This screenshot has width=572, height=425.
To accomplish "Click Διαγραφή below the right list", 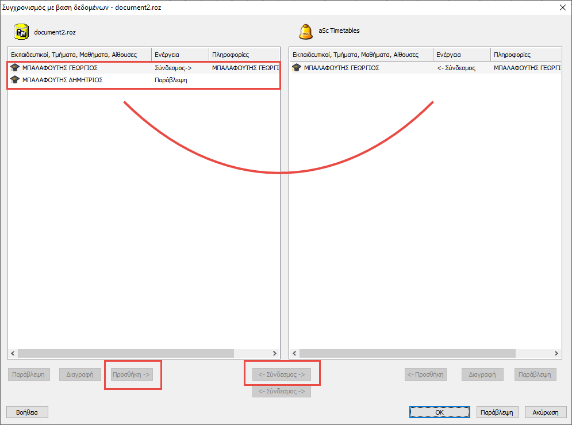I will [x=482, y=374].
